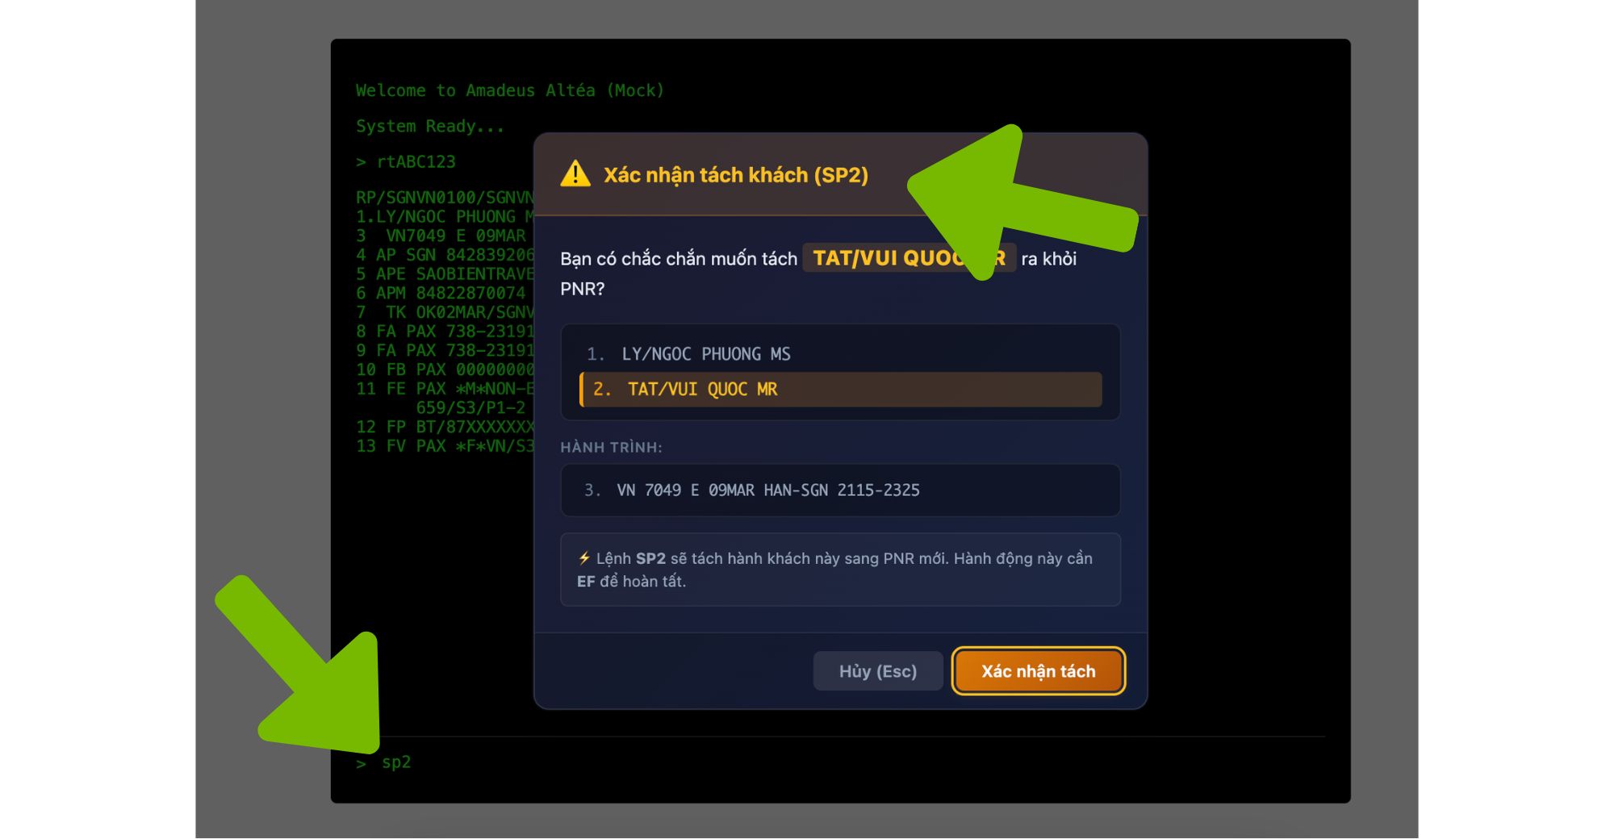Cancel with the Hủy (Esc) button
The image size is (1614, 839).
[x=877, y=671]
